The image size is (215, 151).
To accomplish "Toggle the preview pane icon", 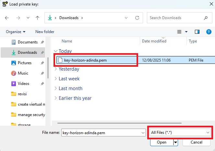I will [197, 32].
